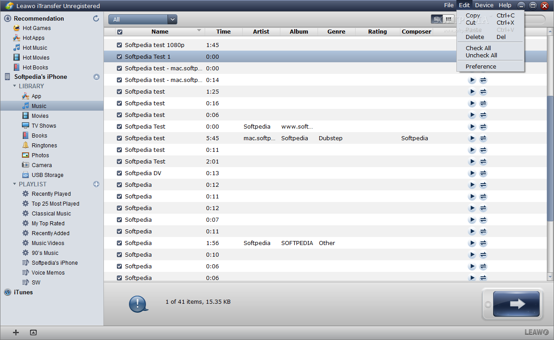Collapse the PLAYLIST tree section
554x340 pixels.
tap(15, 184)
